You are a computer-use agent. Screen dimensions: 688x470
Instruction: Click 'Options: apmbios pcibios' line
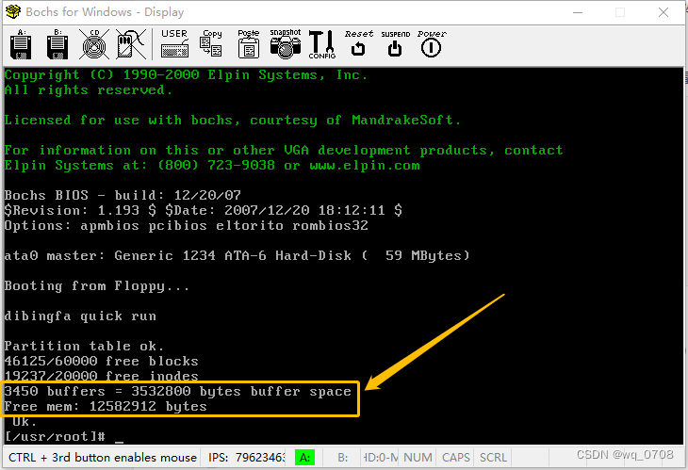point(186,226)
